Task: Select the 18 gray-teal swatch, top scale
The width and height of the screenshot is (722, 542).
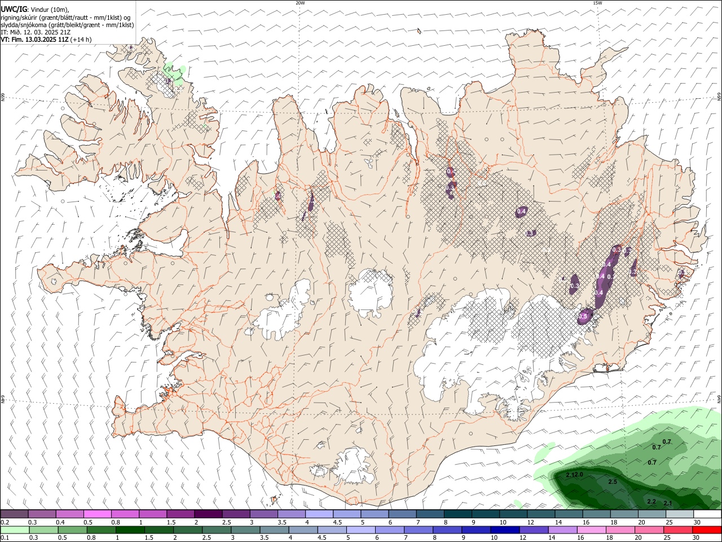Action: click(624, 514)
